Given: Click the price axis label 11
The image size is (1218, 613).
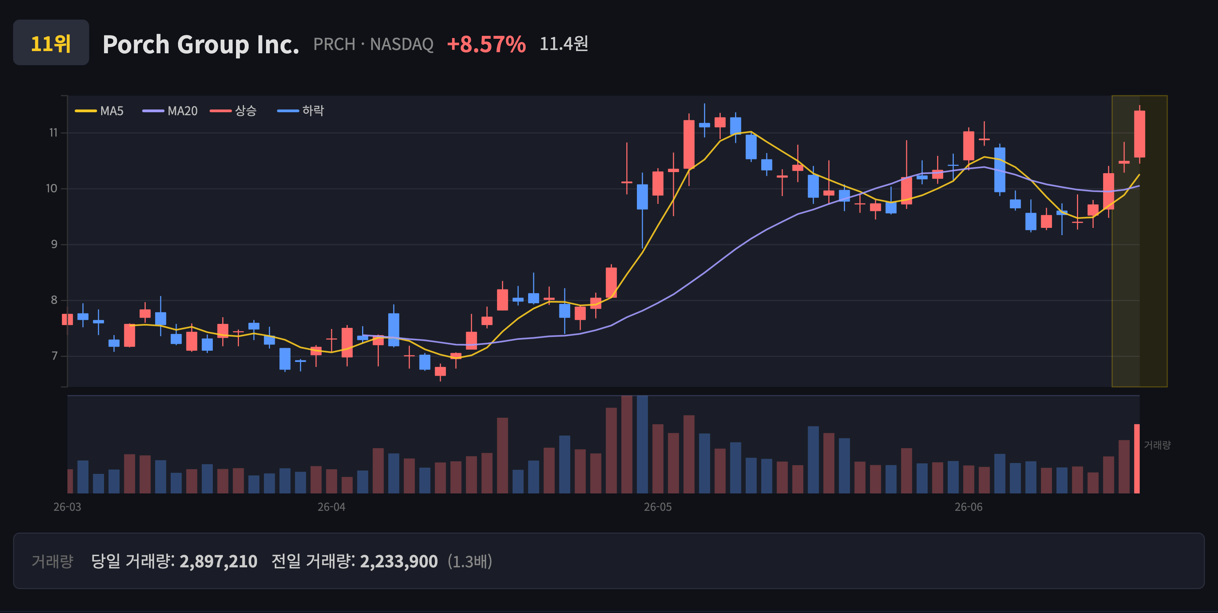Looking at the screenshot, I should 53,133.
